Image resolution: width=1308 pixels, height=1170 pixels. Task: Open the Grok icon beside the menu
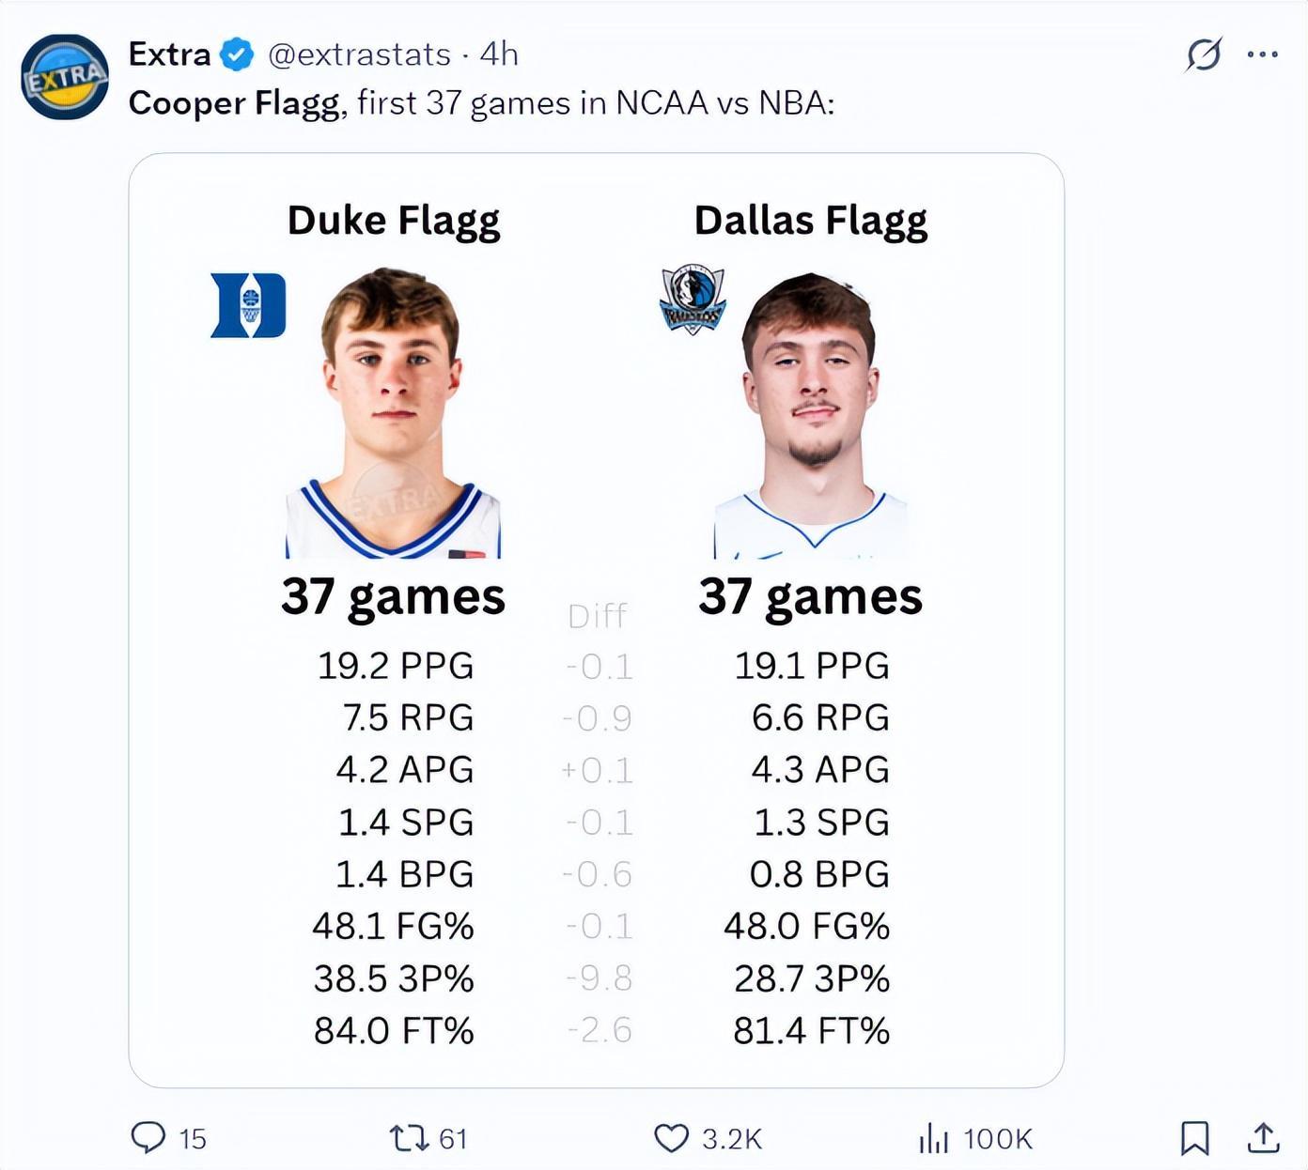[1203, 54]
